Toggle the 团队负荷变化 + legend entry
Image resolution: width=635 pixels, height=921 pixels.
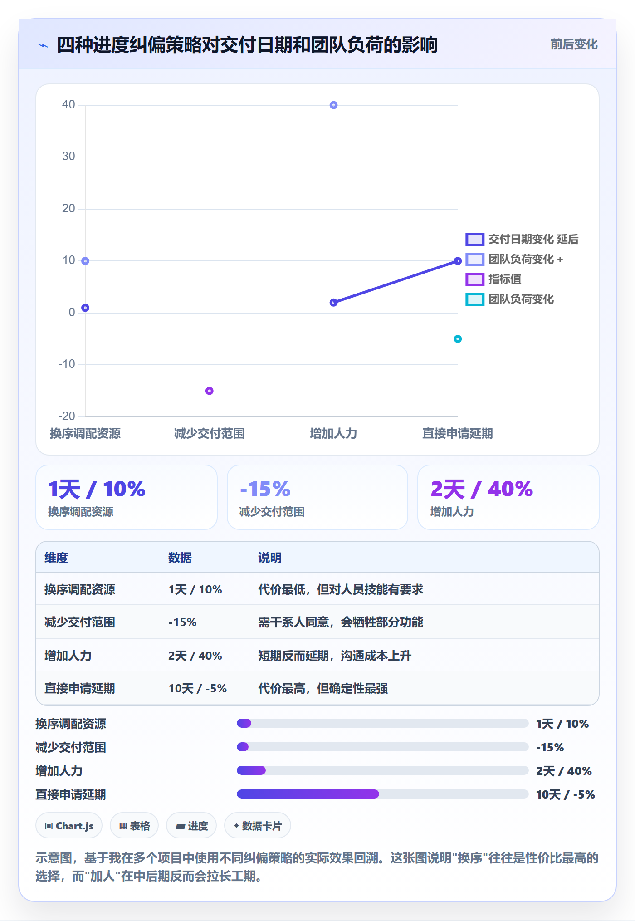[x=514, y=259]
